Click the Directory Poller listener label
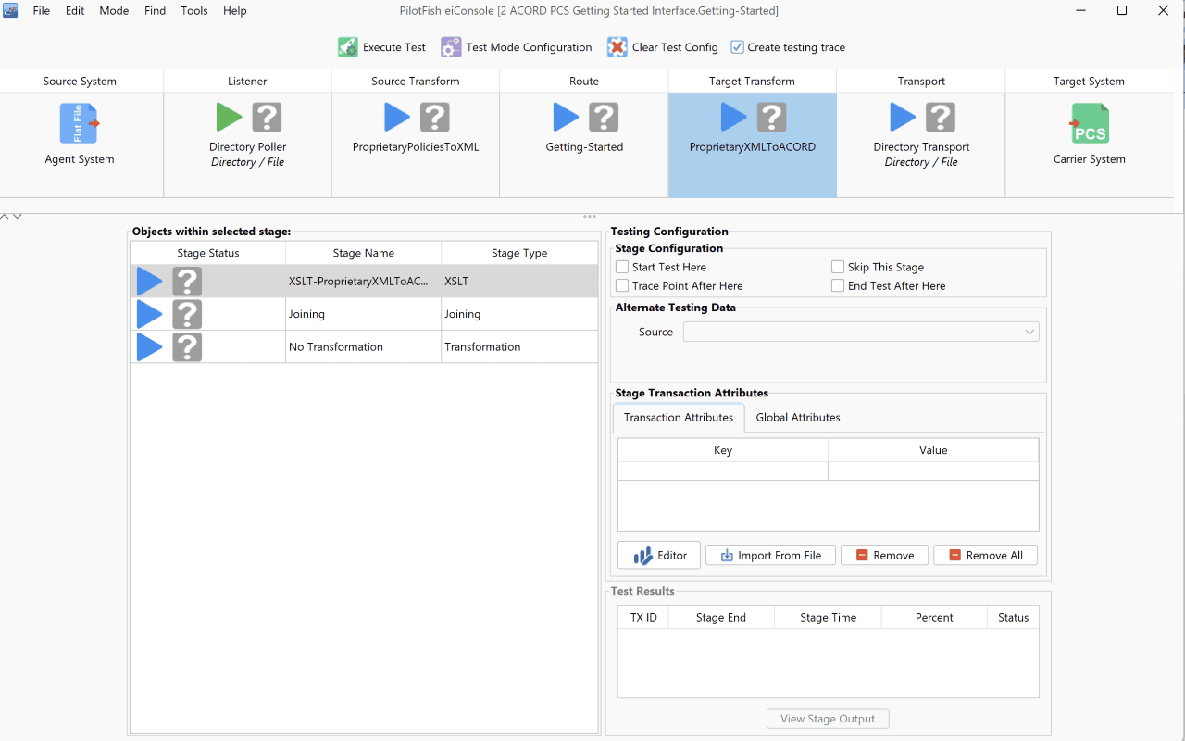The width and height of the screenshot is (1185, 741). pyautogui.click(x=247, y=147)
